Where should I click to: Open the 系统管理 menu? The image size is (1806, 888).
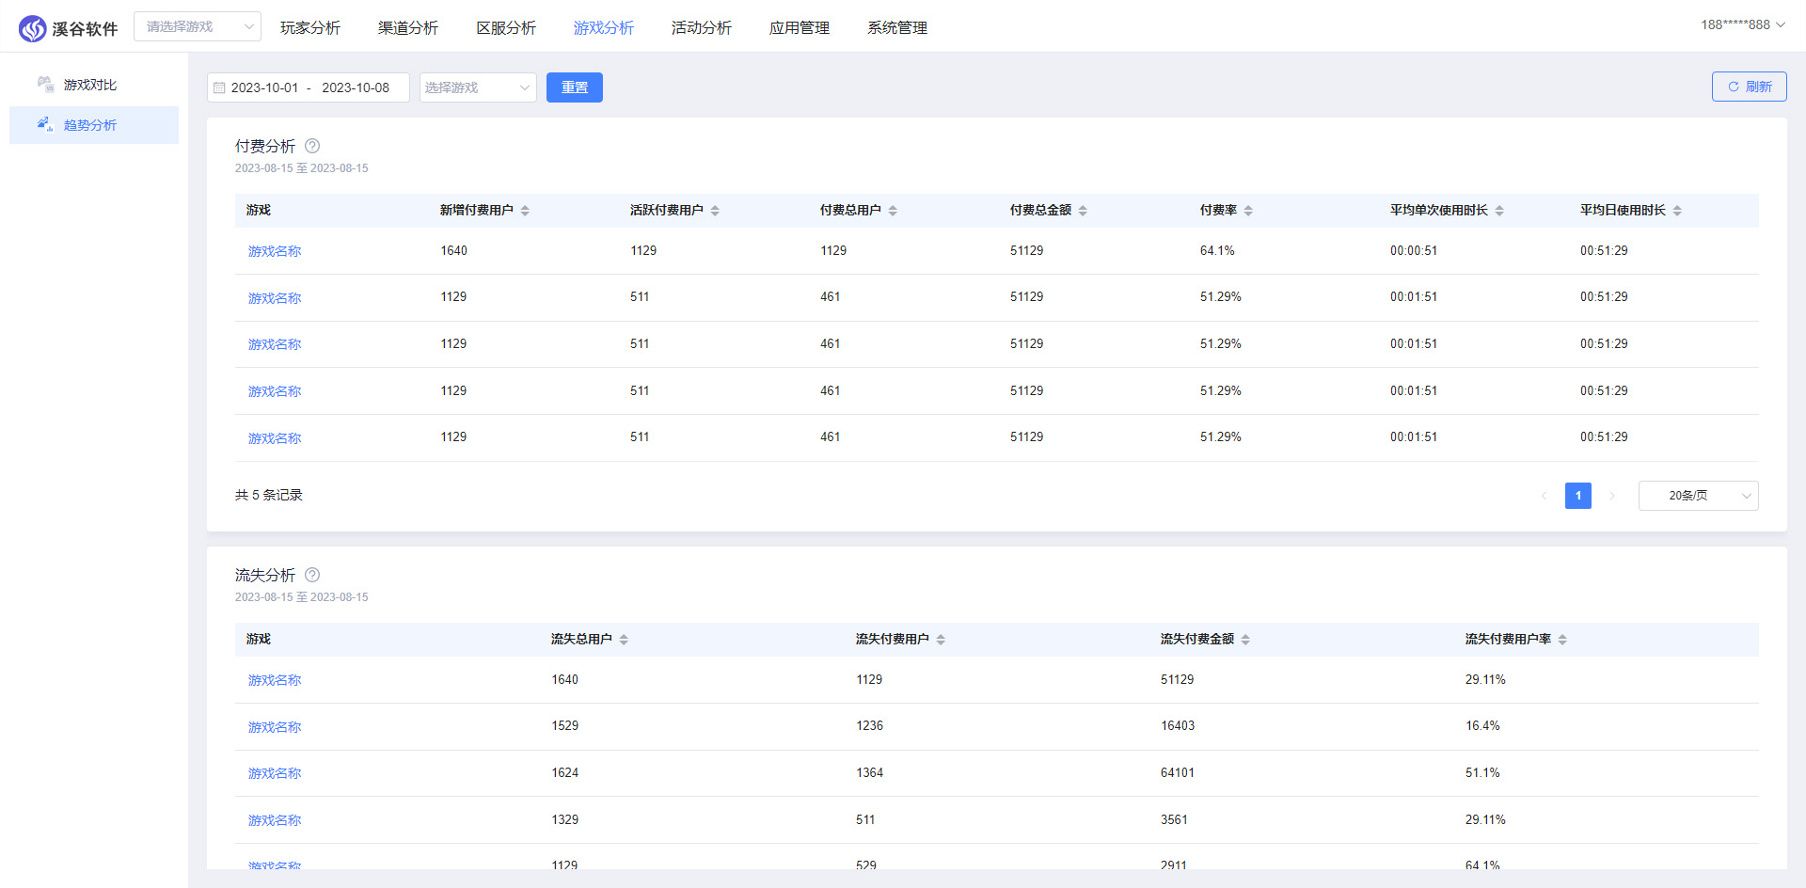pyautogui.click(x=897, y=27)
